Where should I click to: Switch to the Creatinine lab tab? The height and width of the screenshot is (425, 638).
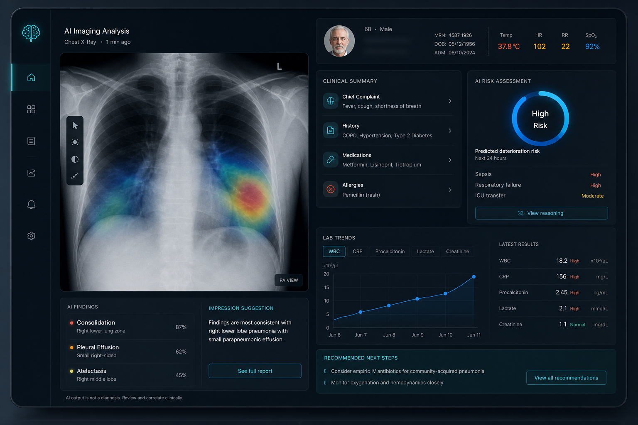click(457, 252)
